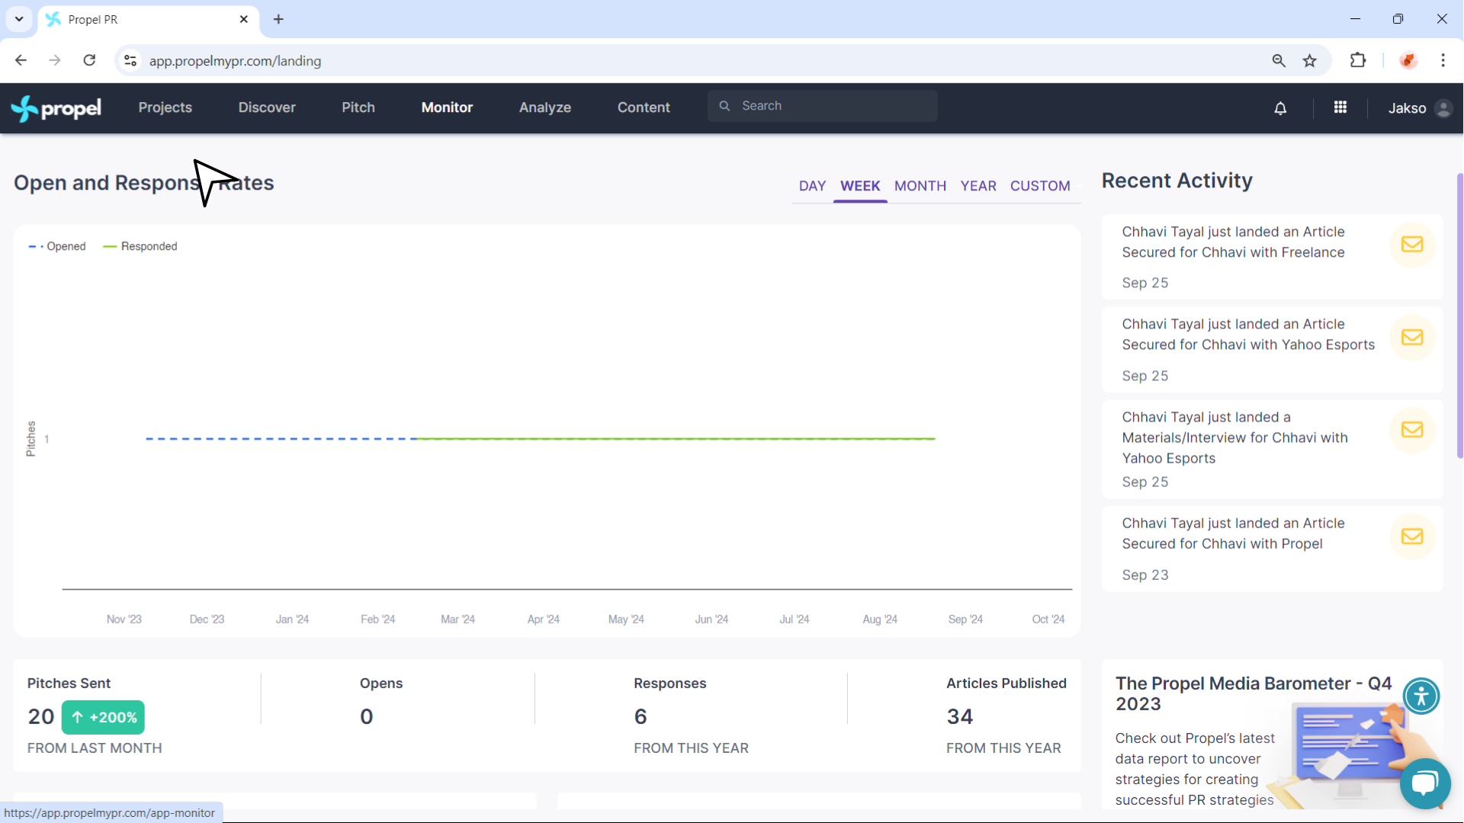Click the page vertical scrollbar
Viewport: 1464px width, 823px height.
(x=1459, y=315)
